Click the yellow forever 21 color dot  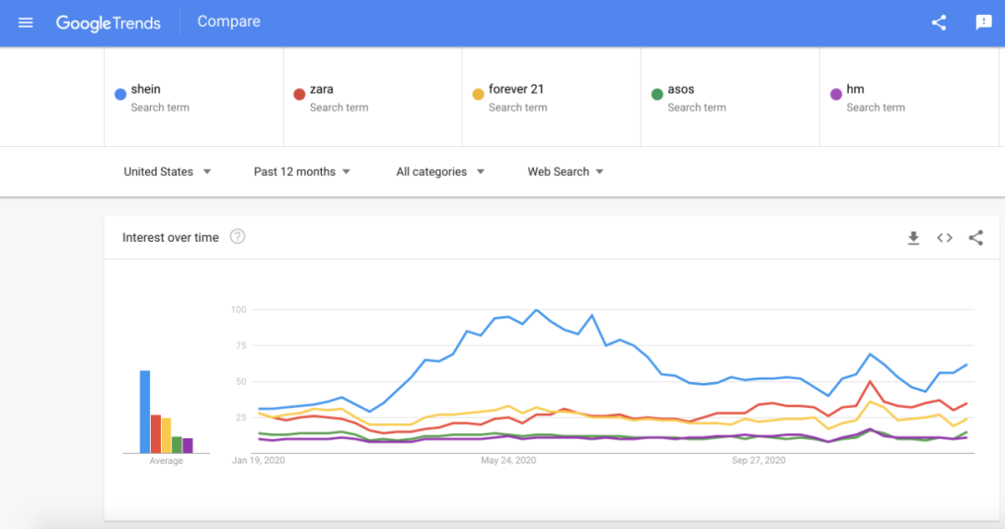[x=477, y=95]
